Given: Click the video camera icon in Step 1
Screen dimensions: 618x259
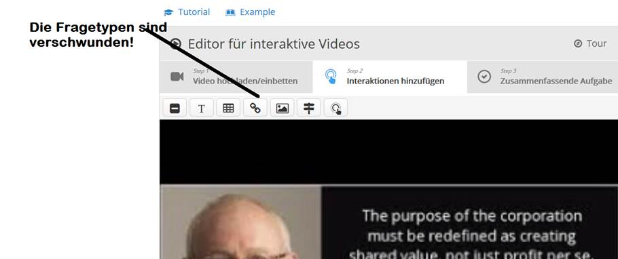Looking at the screenshot, I should [x=177, y=77].
